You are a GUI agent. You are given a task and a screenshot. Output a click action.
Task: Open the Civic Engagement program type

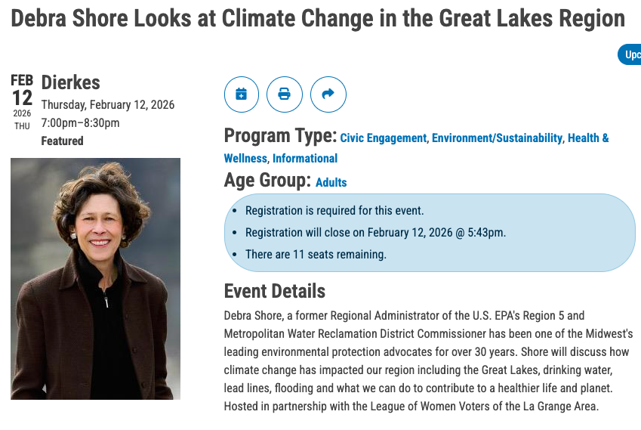(384, 138)
